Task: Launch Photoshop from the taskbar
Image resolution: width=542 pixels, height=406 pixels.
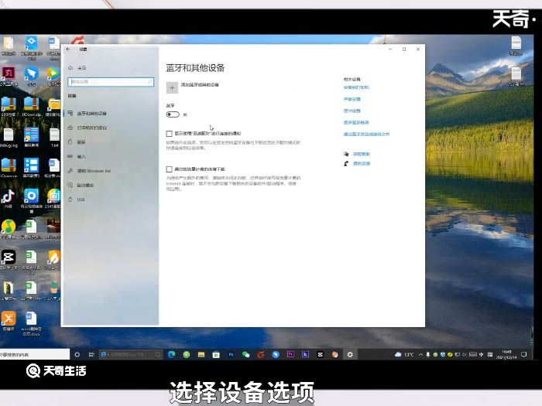Action: 231,354
